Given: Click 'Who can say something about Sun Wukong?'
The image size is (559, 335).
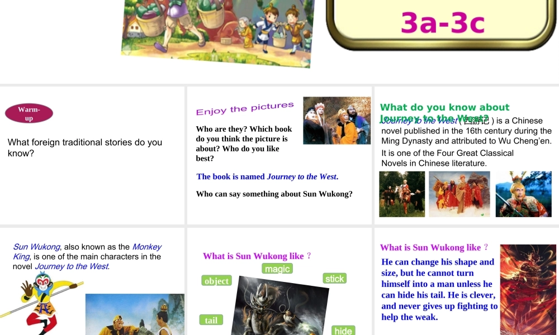Looking at the screenshot, I should tap(274, 194).
